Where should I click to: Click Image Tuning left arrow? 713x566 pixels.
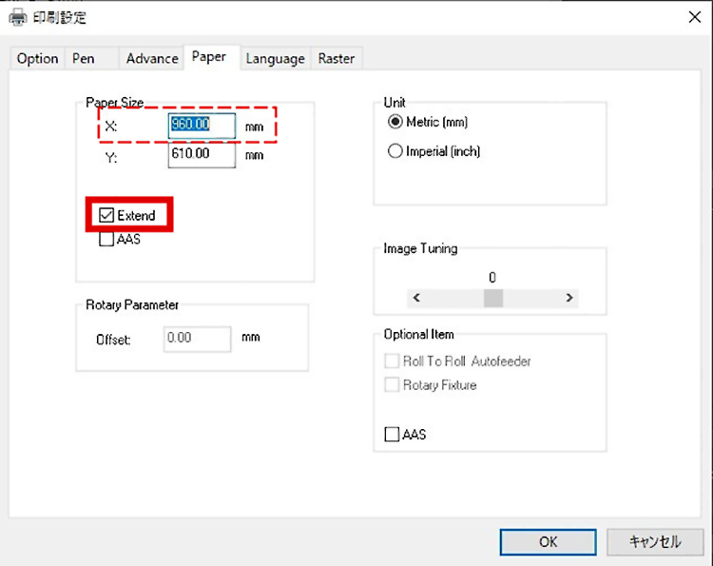[416, 298]
